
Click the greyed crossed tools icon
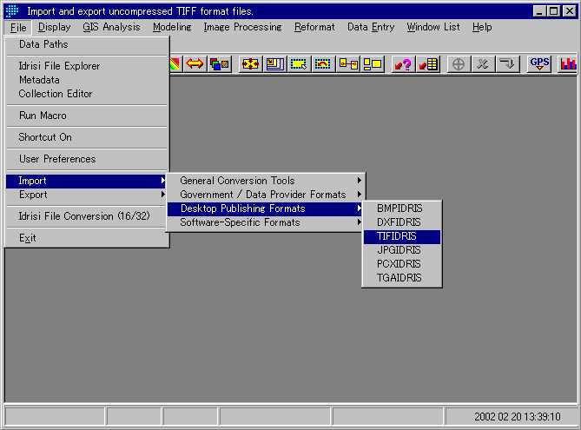483,64
